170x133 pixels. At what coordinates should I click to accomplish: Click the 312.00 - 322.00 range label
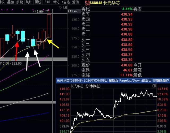click(11, 63)
